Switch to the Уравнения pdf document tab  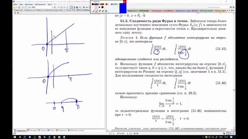coord(186,11)
